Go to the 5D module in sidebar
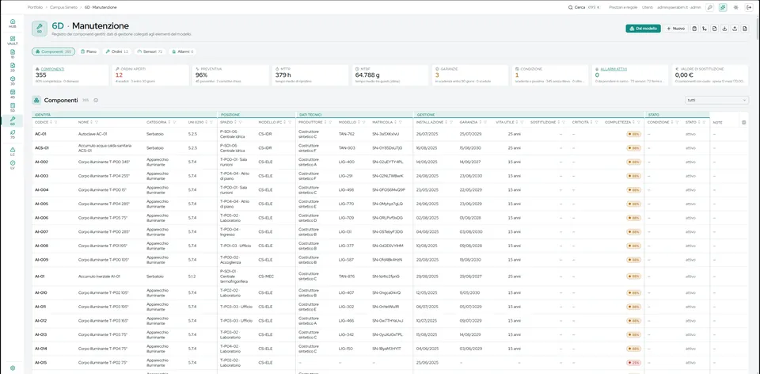This screenshot has height=374, width=760. point(12,107)
